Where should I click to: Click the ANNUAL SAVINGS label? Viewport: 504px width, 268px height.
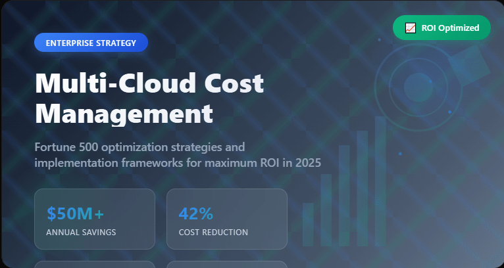(81, 233)
